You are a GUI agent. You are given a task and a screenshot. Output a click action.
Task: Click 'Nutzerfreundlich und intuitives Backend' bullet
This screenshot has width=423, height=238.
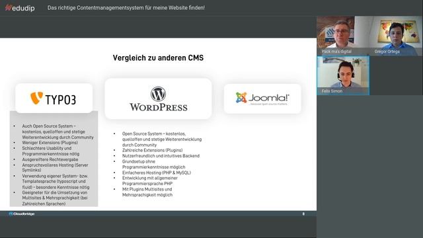coord(161,156)
